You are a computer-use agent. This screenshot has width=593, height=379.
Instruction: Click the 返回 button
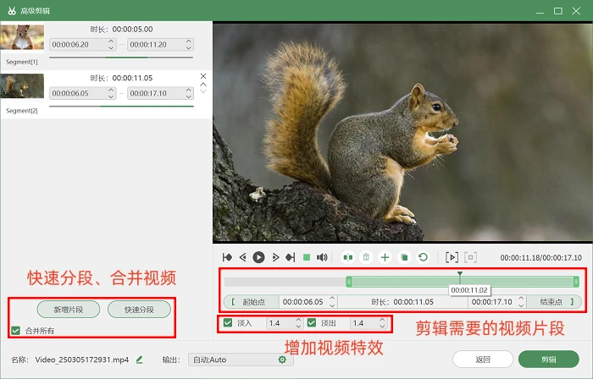point(483,360)
